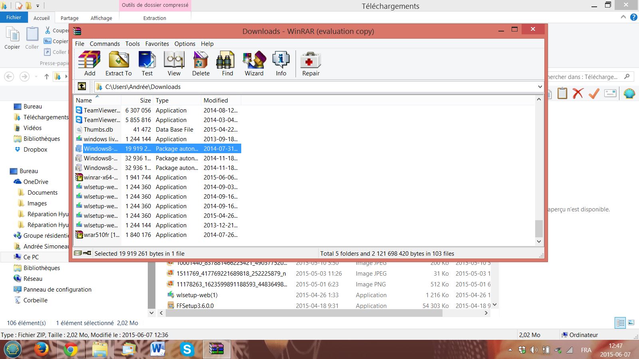Click the Dropbox tray icon
This screenshot has width=639, height=359.
[522, 350]
